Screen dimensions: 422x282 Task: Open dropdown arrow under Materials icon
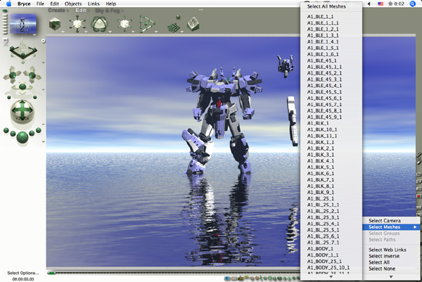pos(63,32)
